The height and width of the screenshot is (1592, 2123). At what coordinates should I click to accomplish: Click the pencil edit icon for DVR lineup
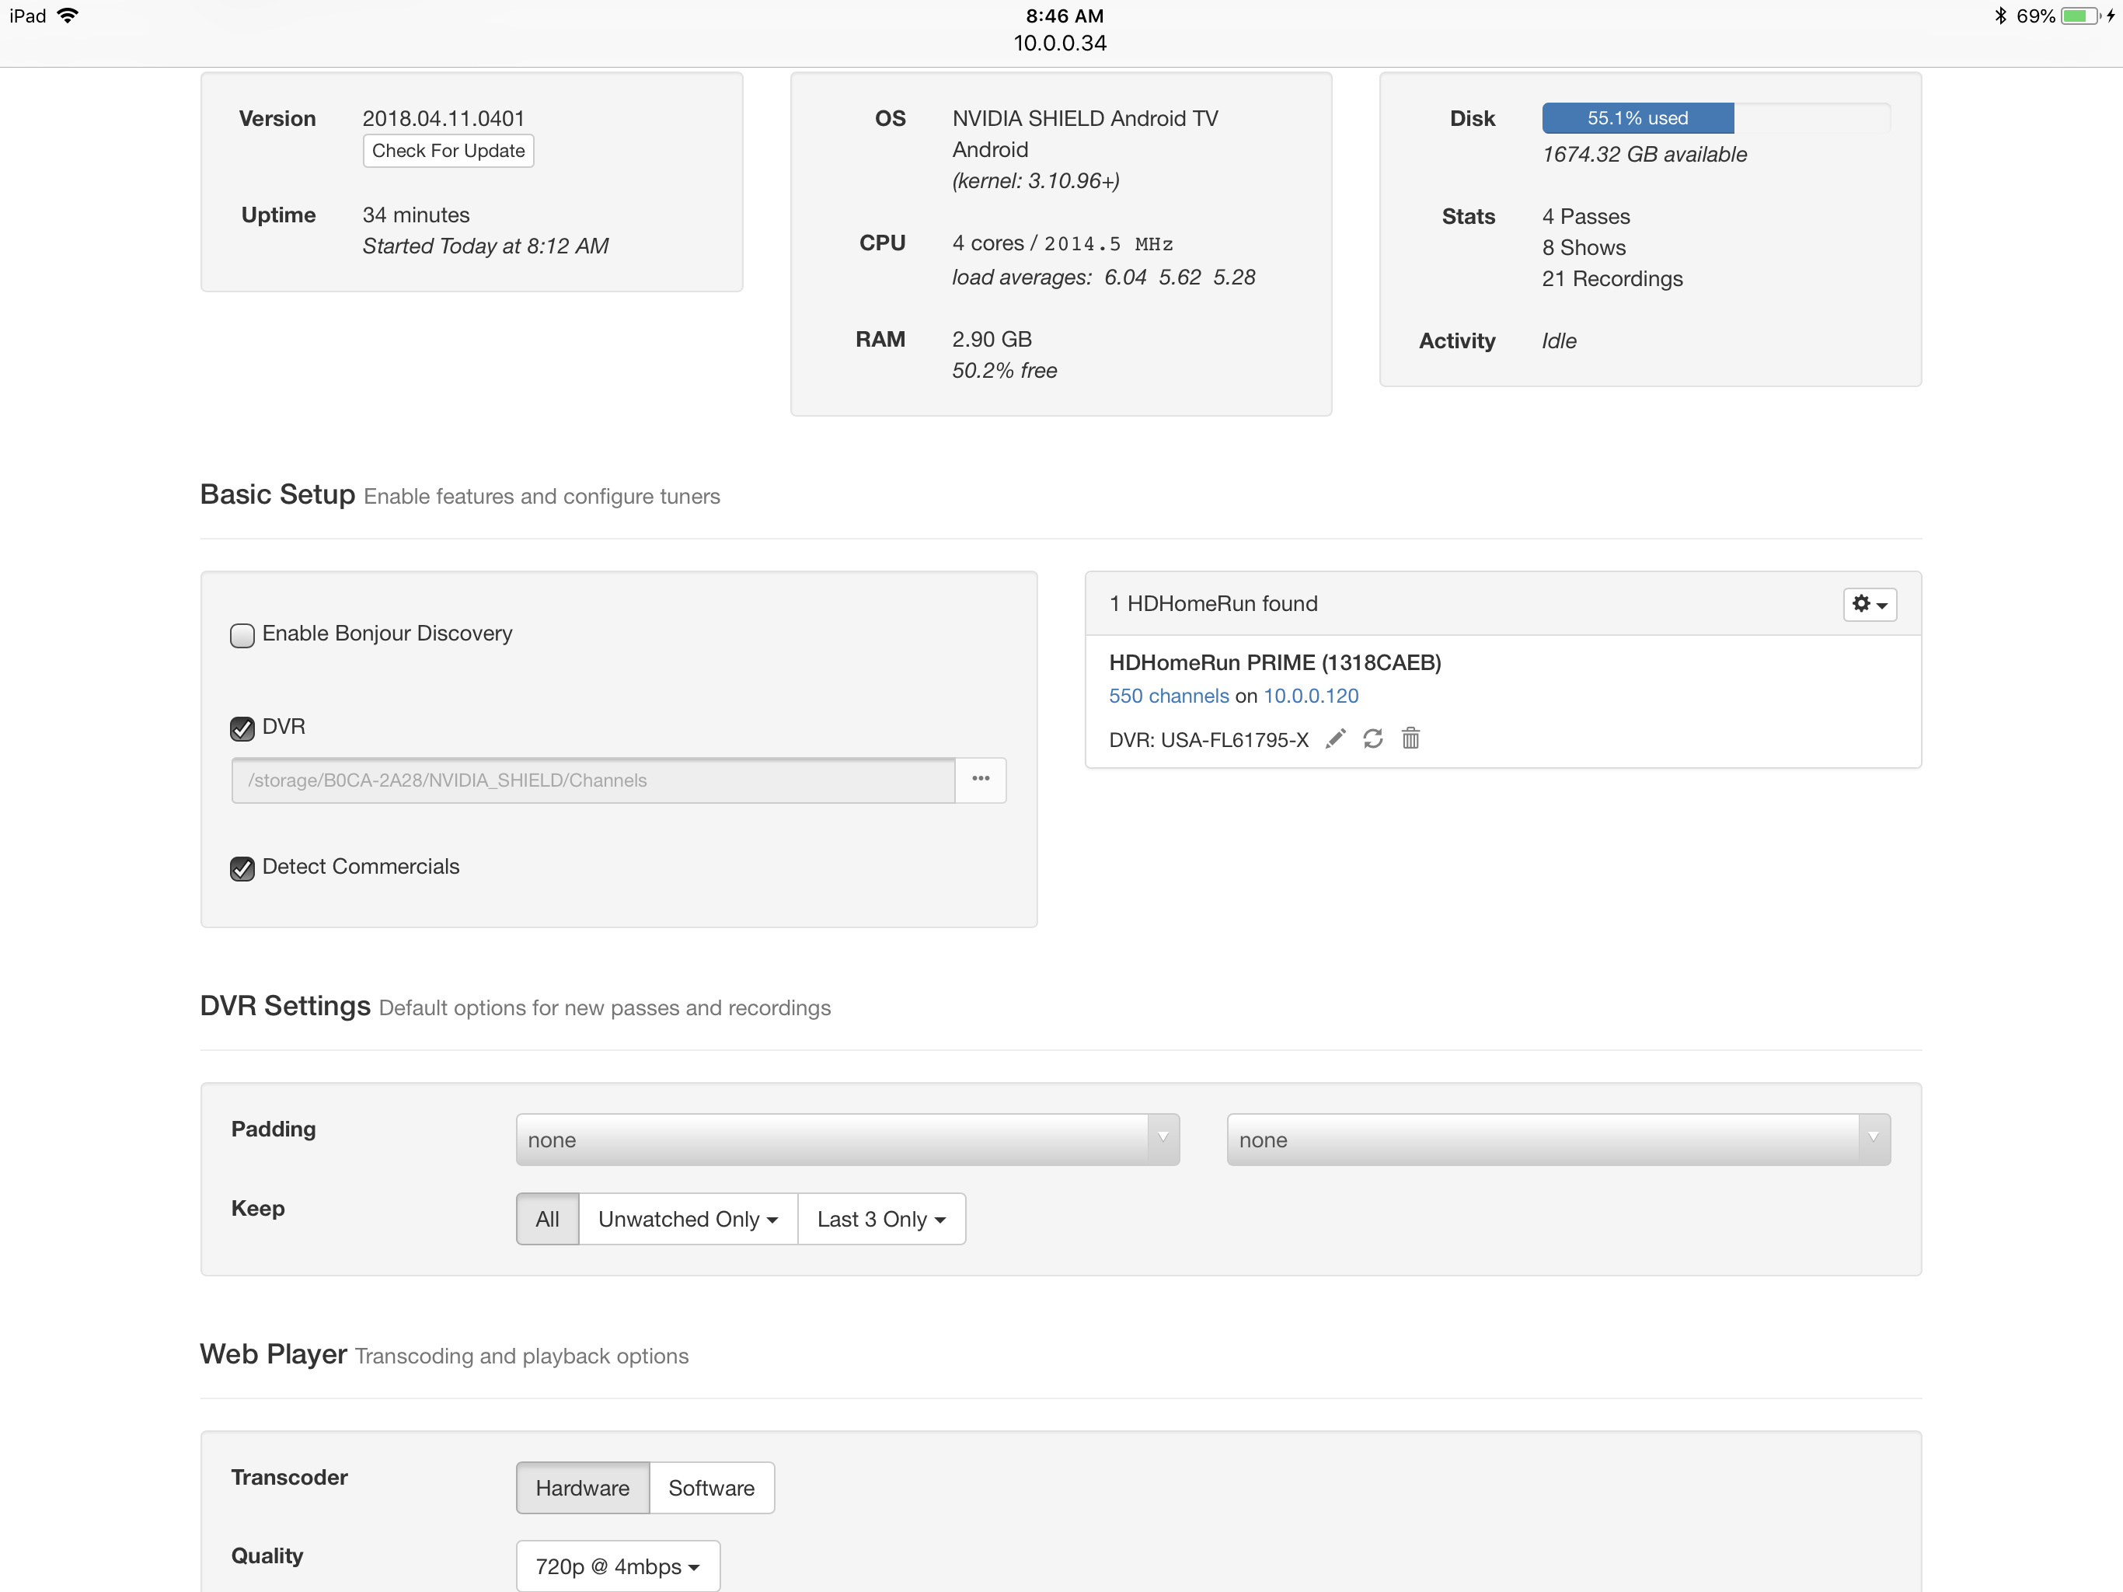1335,738
